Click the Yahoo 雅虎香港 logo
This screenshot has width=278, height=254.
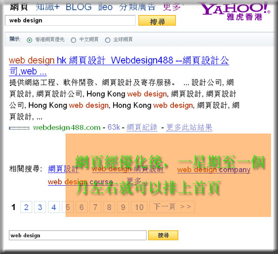coord(234,11)
